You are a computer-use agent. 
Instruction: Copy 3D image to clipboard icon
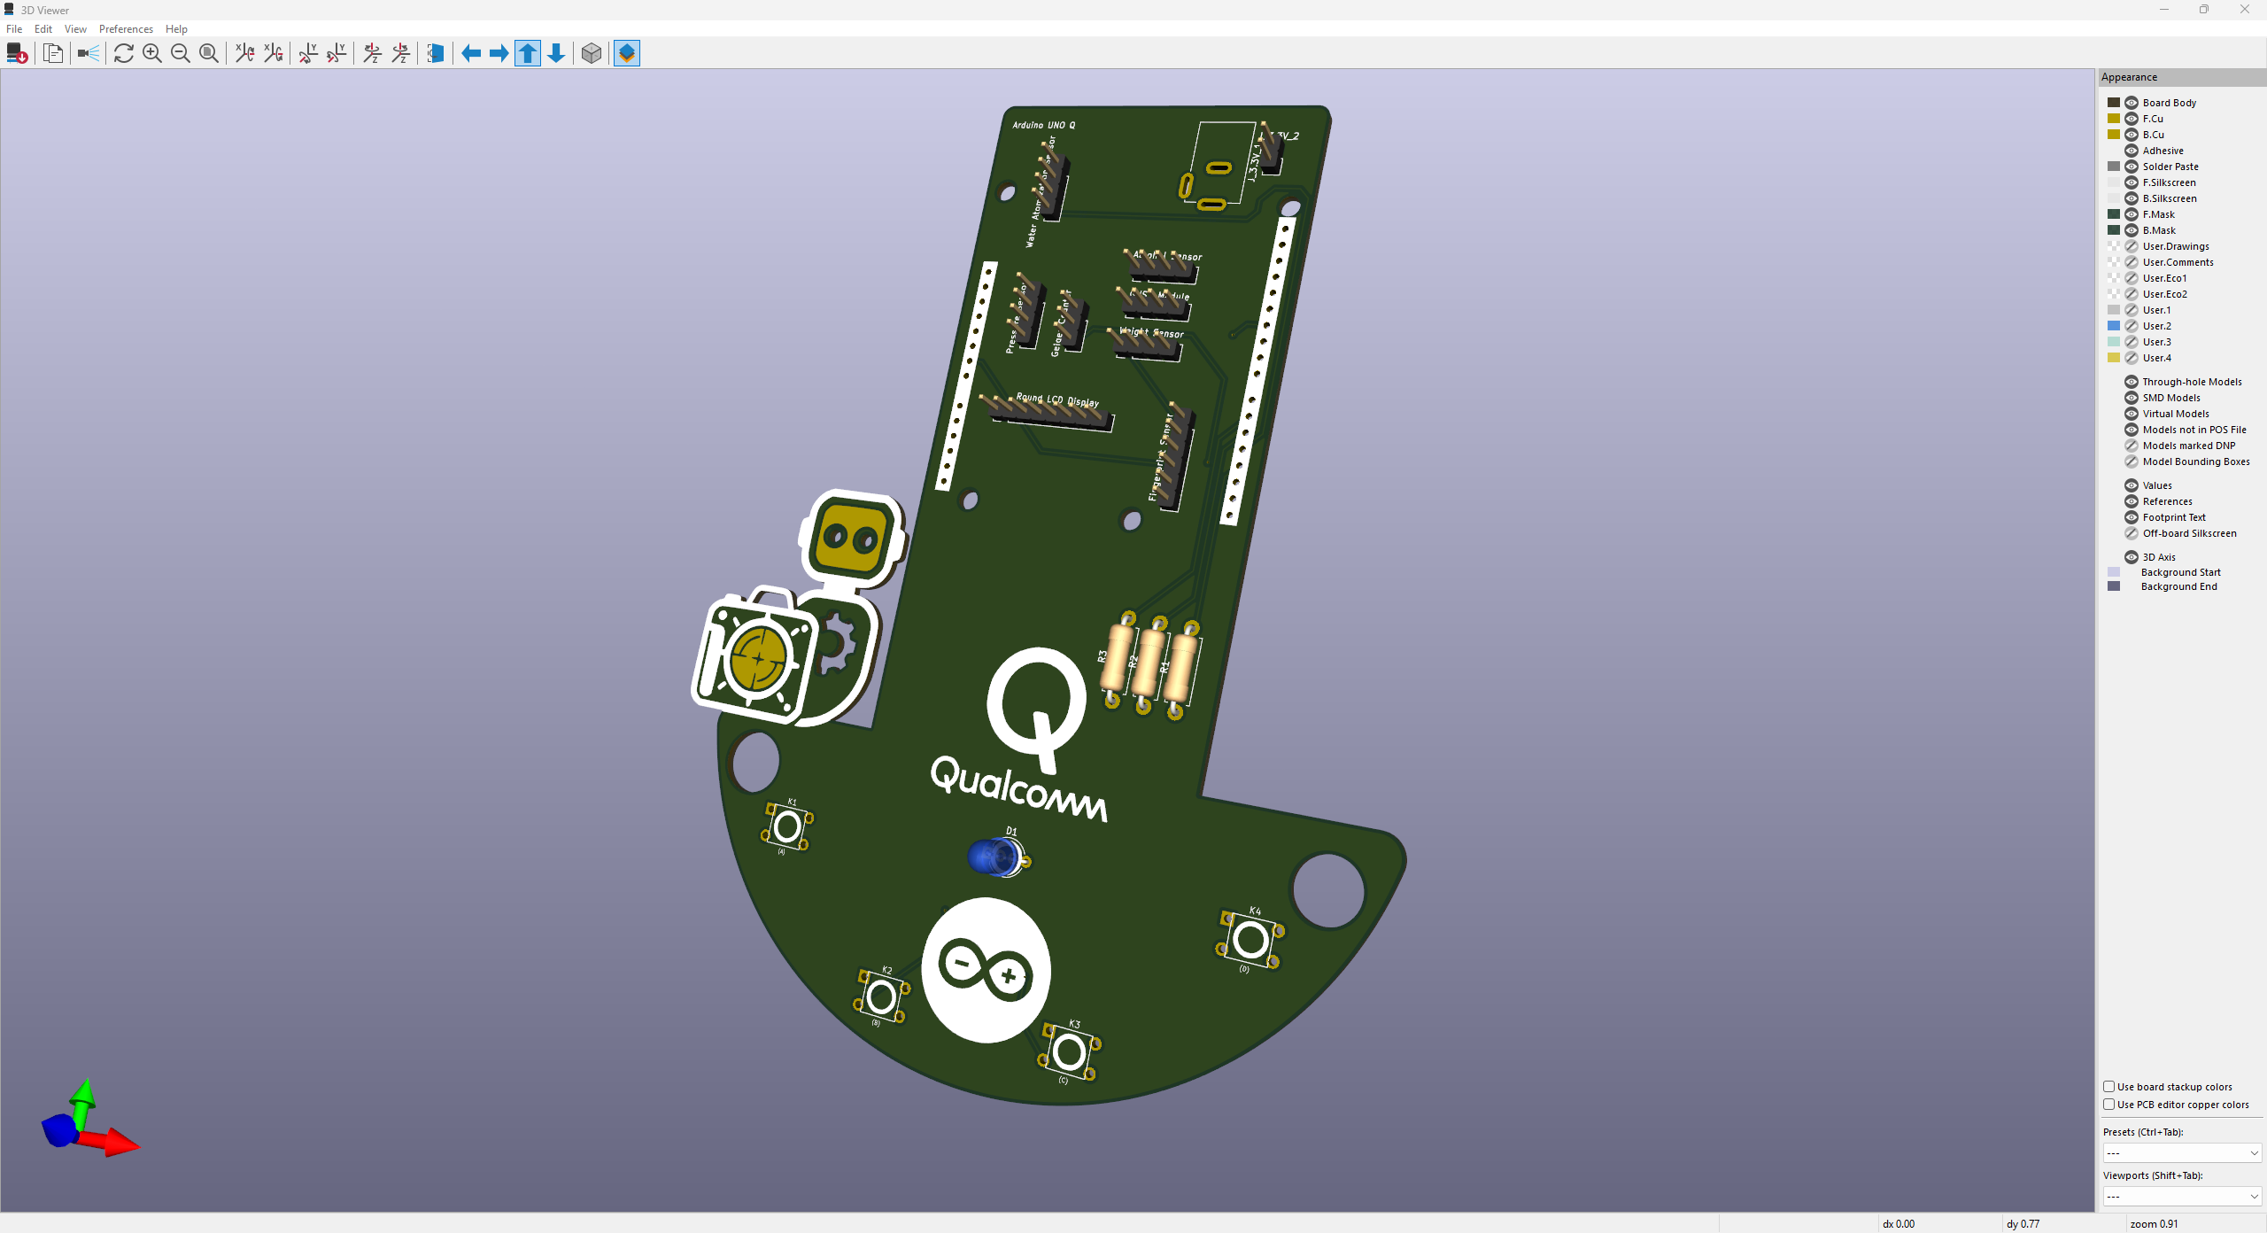click(x=53, y=53)
